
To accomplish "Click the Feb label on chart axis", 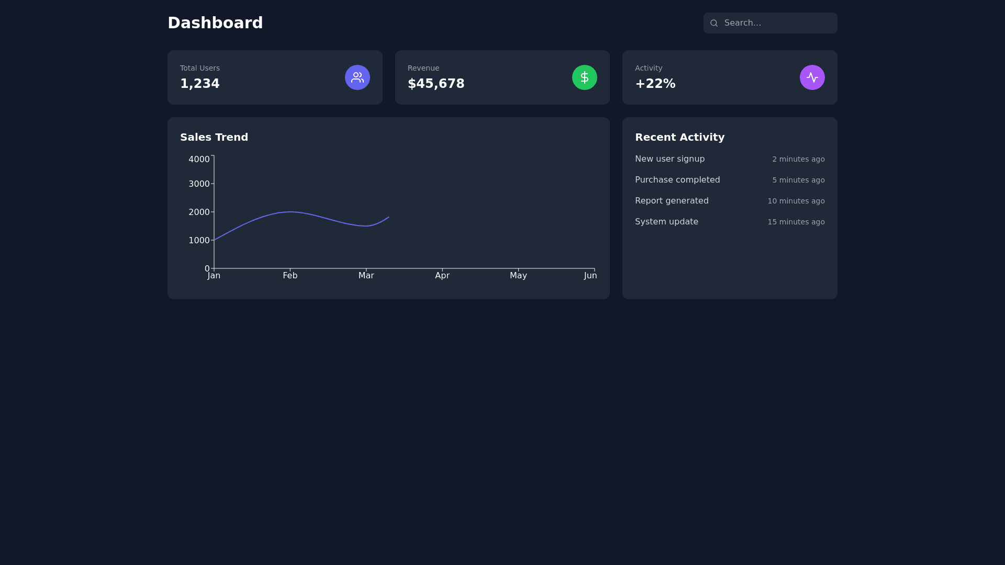I will [x=290, y=276].
